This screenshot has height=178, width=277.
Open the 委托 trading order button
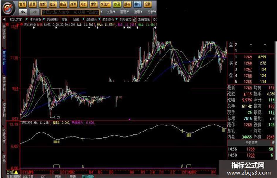point(137,4)
